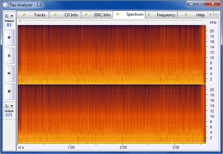This screenshot has height=154, width=223.
Task: Open the E: drive selector dropdown
Action: tap(9, 16)
